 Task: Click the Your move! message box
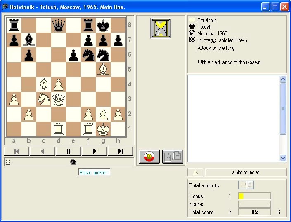coord(94,173)
